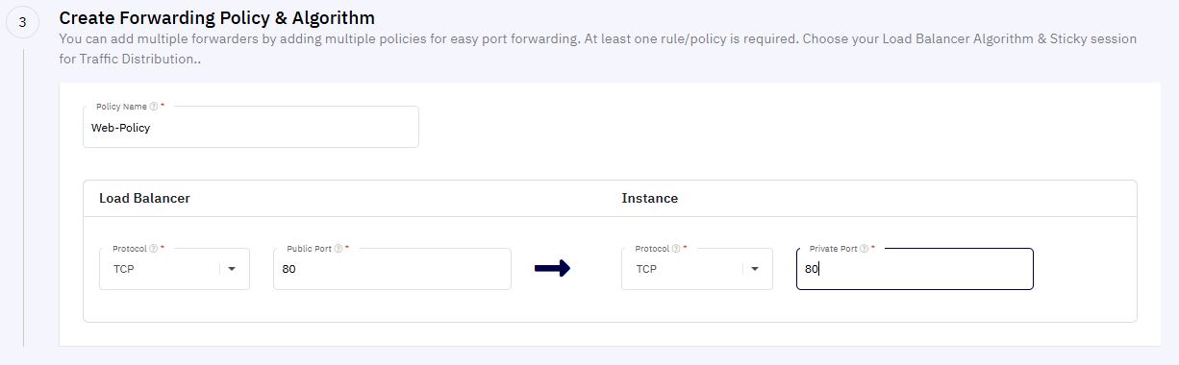Click the Policy Name label text
This screenshot has height=365, width=1179.
121,107
